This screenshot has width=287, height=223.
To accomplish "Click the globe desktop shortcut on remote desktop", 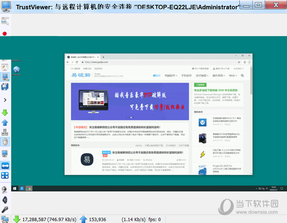I will pos(16,71).
